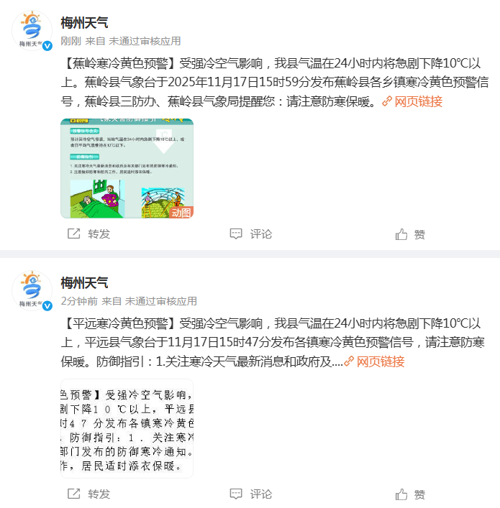View the text image thumbnail in second post
Image resolution: width=500 pixels, height=508 pixels.
point(127,428)
